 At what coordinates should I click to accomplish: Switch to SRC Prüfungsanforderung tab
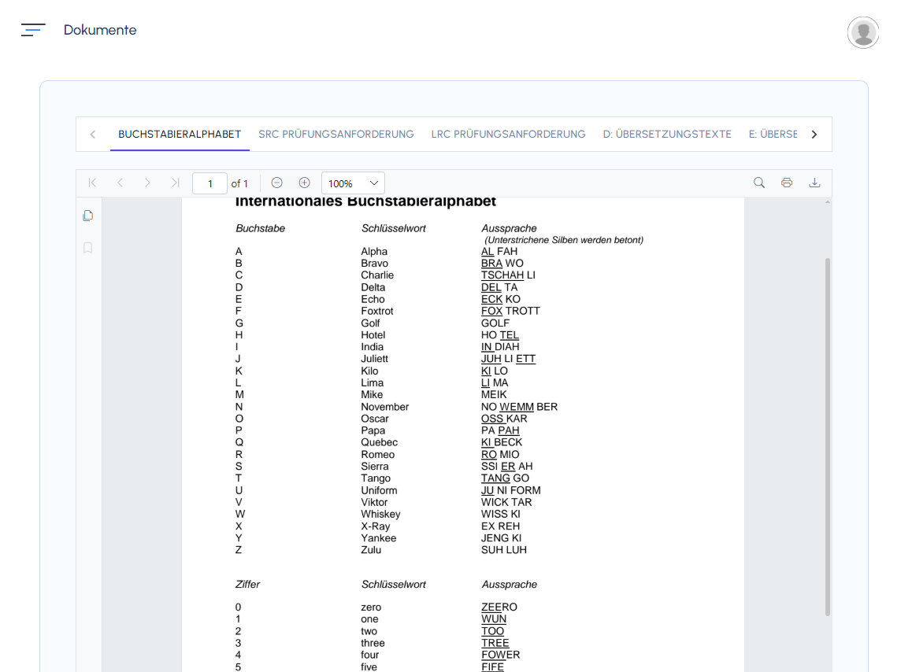336,135
